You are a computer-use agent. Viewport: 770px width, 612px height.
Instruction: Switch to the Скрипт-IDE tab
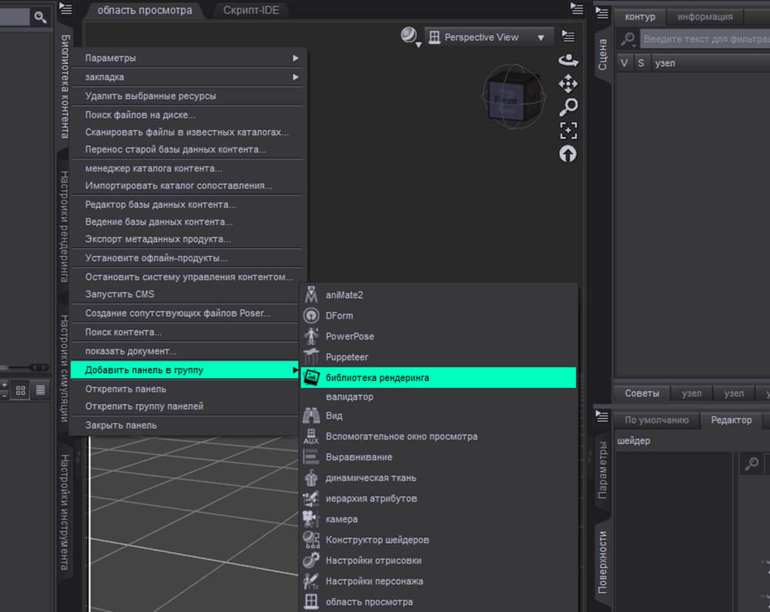click(251, 10)
